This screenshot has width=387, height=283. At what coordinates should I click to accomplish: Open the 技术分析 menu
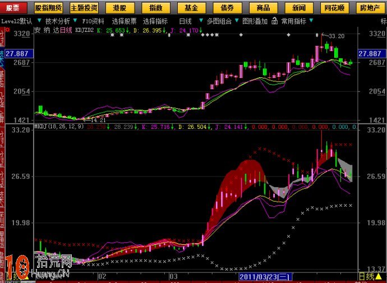pos(58,21)
